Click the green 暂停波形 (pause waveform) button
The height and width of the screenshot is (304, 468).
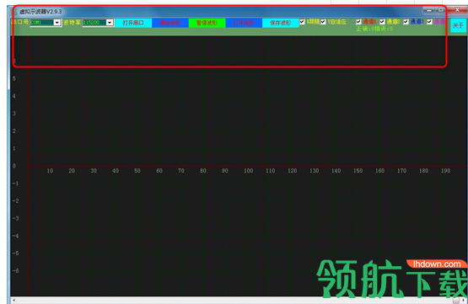207,23
